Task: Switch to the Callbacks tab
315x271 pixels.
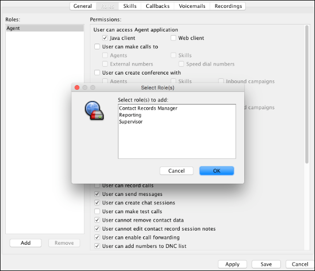Action: 157,6
